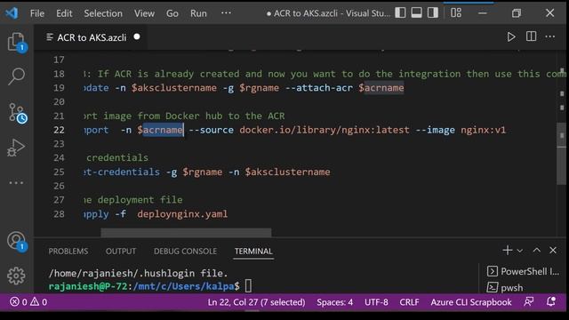Select the pwsh terminal instance
Viewport: 569px width, 320px height.
505,287
